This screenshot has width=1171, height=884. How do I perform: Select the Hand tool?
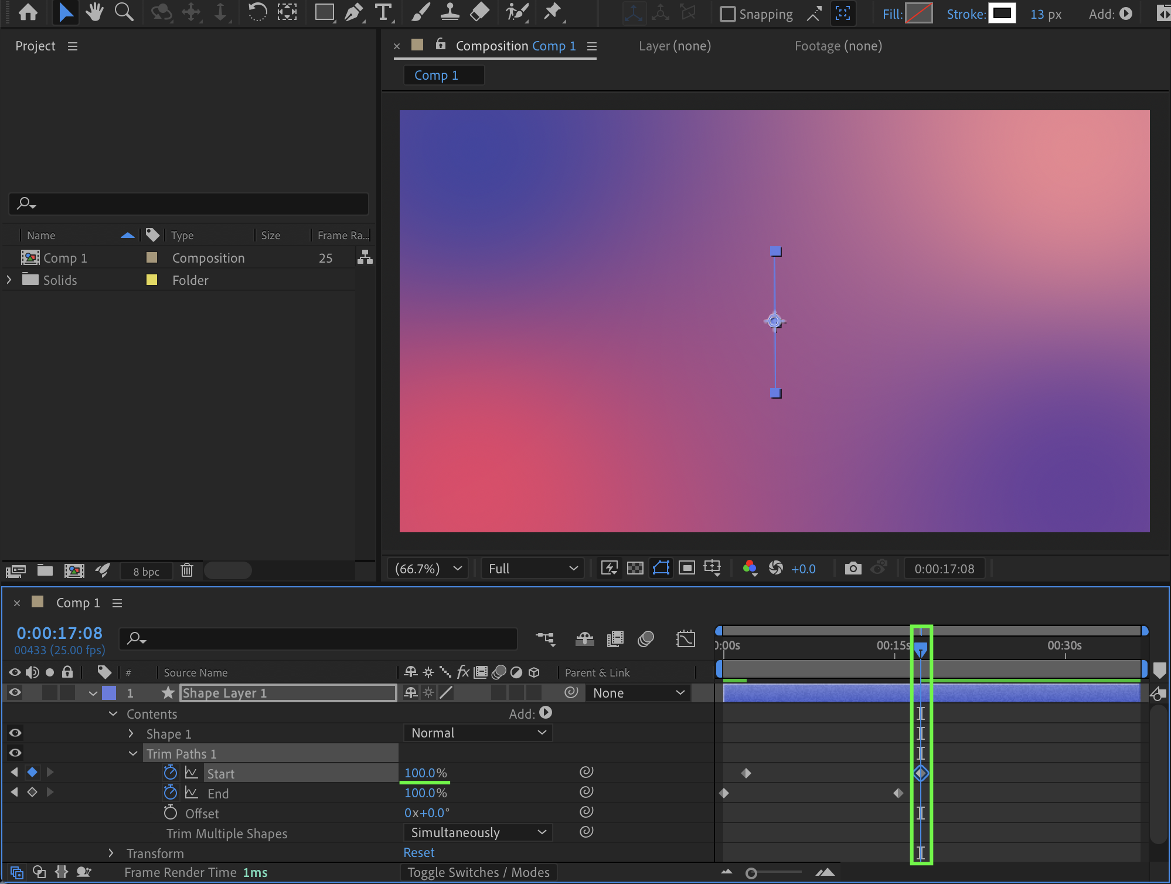(94, 12)
